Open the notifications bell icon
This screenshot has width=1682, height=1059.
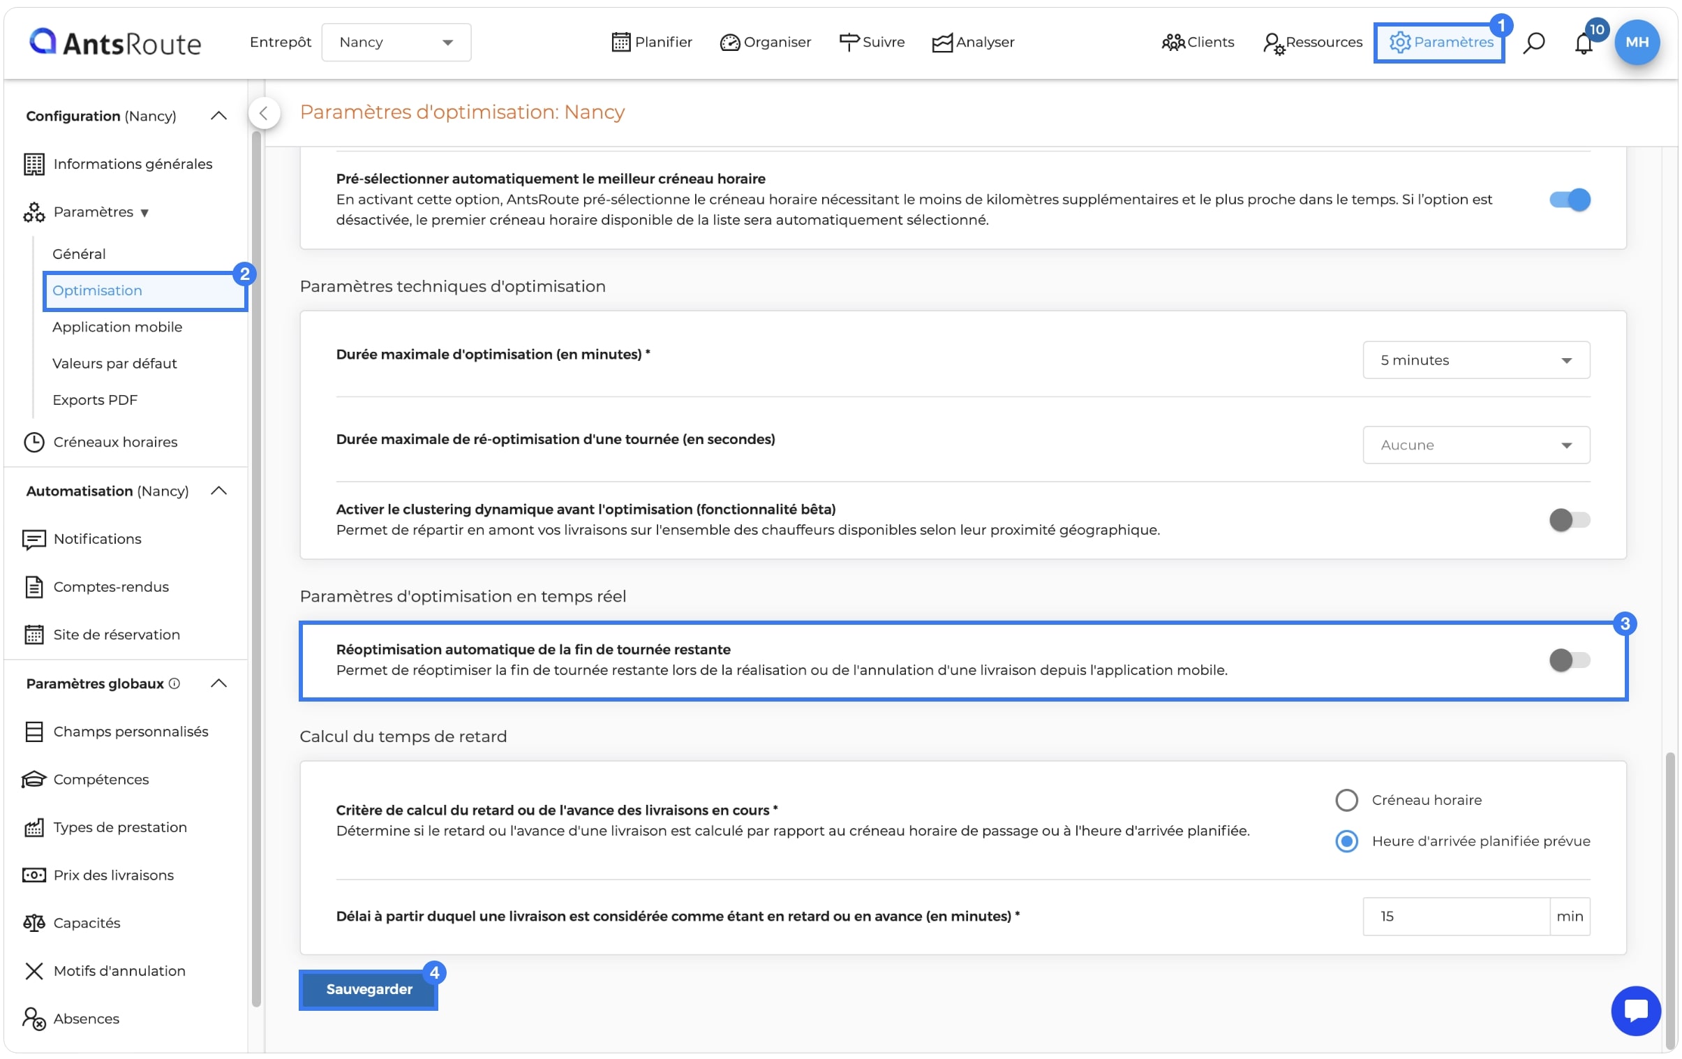pos(1584,43)
